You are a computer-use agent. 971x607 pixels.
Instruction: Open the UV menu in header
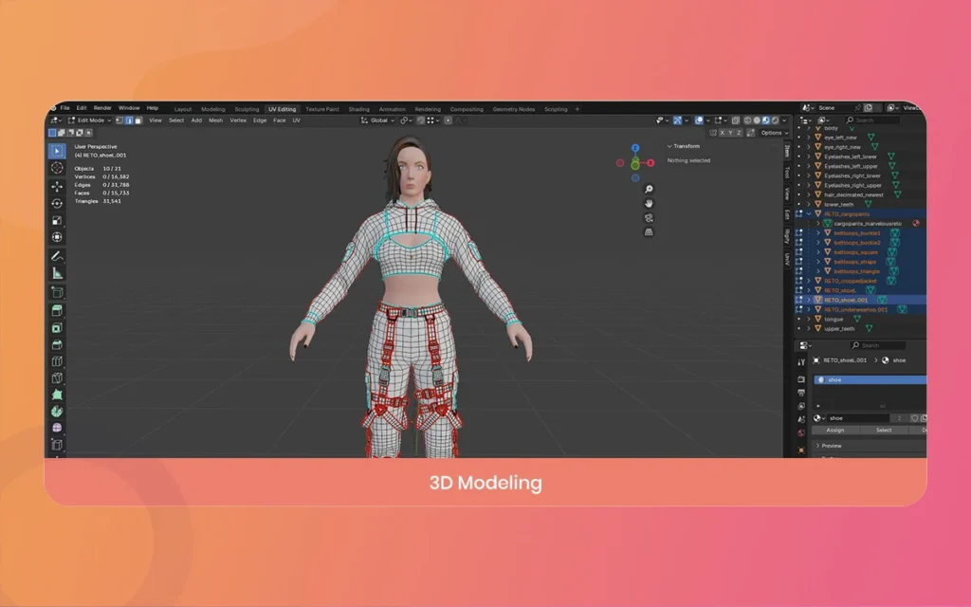(x=296, y=120)
